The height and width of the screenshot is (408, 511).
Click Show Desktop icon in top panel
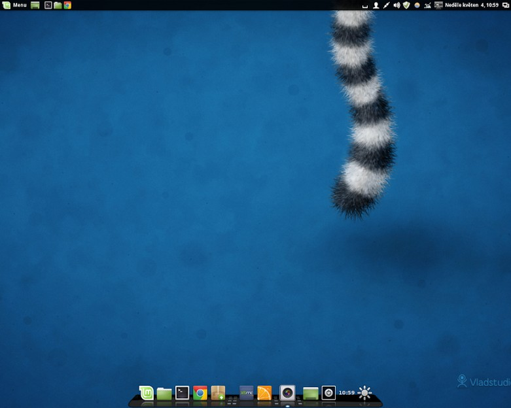[35, 5]
